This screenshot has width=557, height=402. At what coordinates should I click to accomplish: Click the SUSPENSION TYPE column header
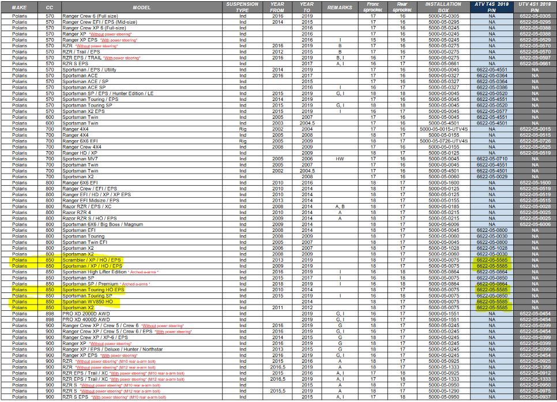242,7
